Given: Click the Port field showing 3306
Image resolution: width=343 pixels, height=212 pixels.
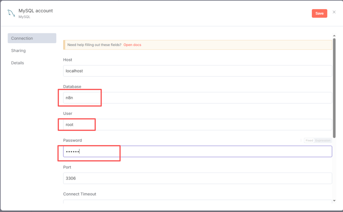Looking at the screenshot, I should pyautogui.click(x=198, y=178).
